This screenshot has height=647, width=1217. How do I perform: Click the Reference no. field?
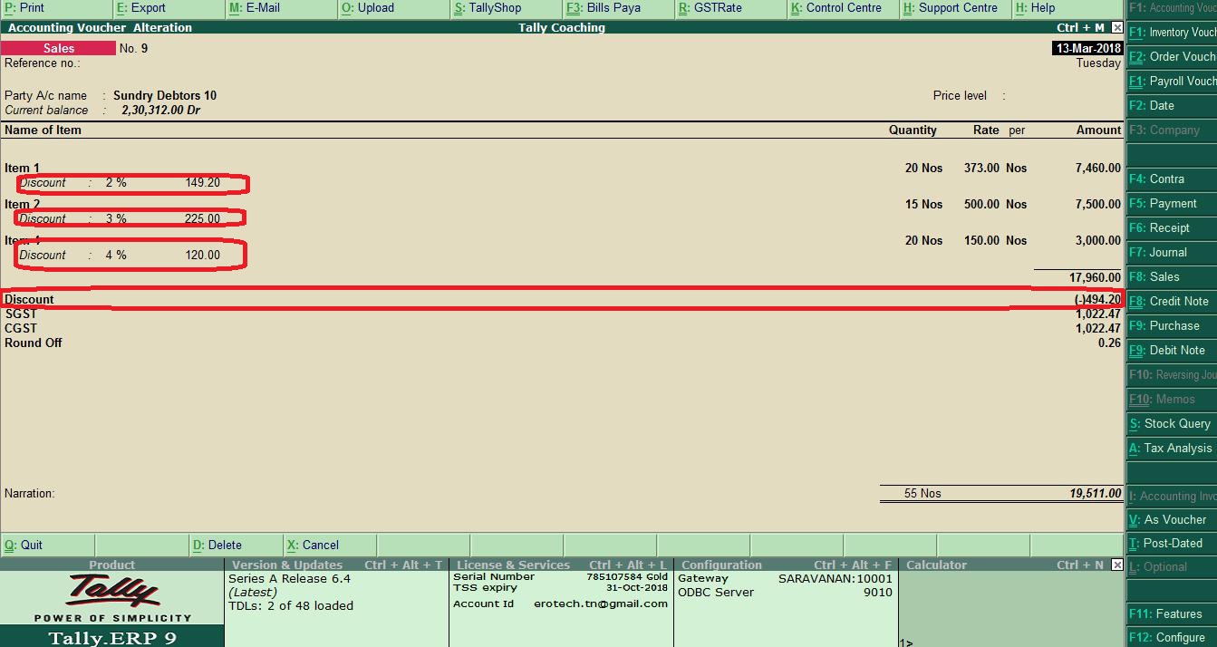43,63
